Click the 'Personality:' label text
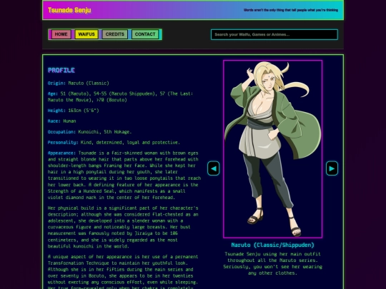This screenshot has width=386, height=289. (63, 143)
